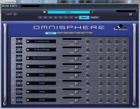This screenshot has height=109, width=140.
Task: Mute part 2 with its M button
Action: (17, 50)
